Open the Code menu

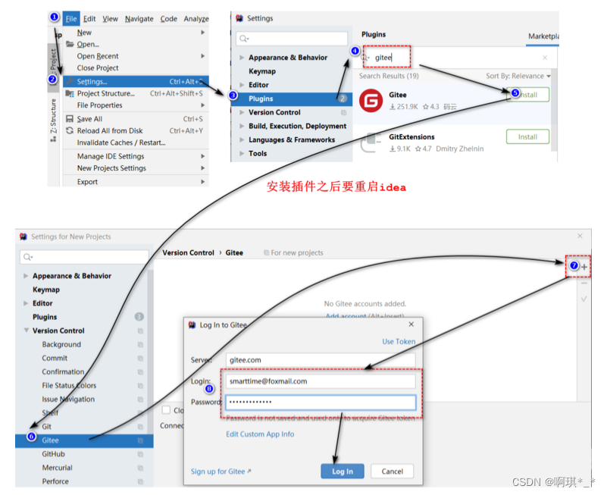click(x=169, y=19)
